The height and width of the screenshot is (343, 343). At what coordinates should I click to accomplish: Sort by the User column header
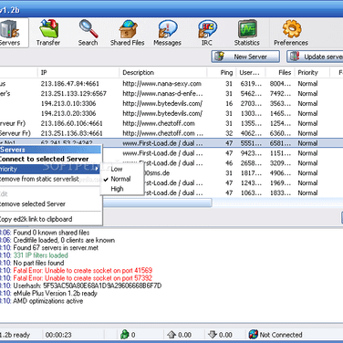tap(250, 72)
